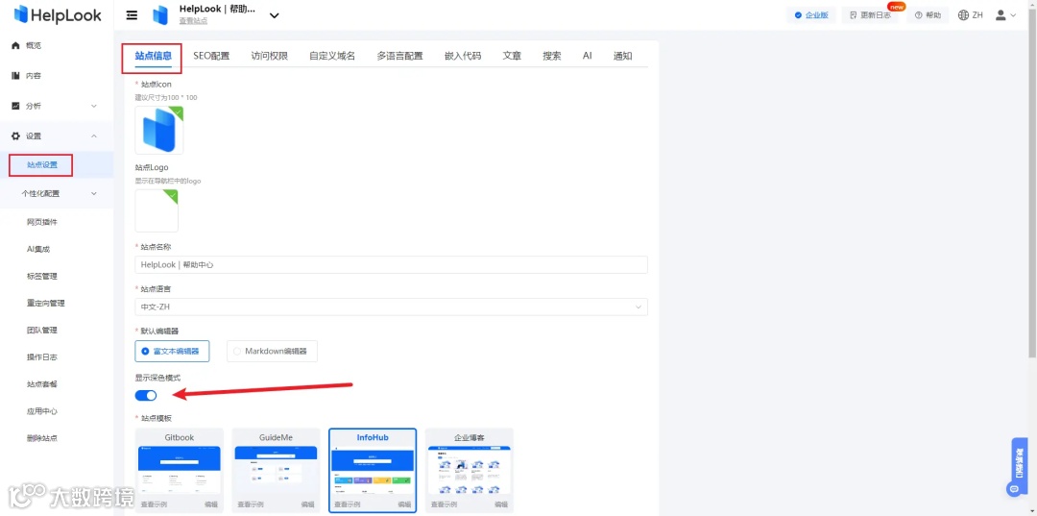Toggle the hamburger menu icon

click(x=132, y=15)
